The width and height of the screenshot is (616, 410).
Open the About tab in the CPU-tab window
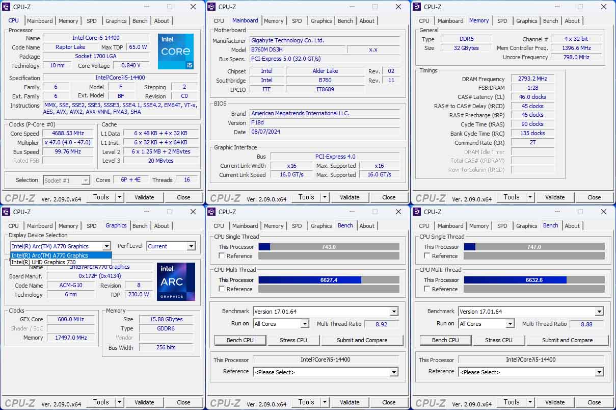point(162,21)
